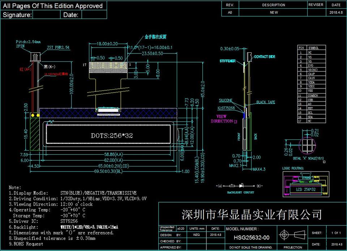Click "DO NOT SCALE THIS DRAWING." text
Image resolution: width=347 pixels, height=251 pixels.
tap(251, 247)
